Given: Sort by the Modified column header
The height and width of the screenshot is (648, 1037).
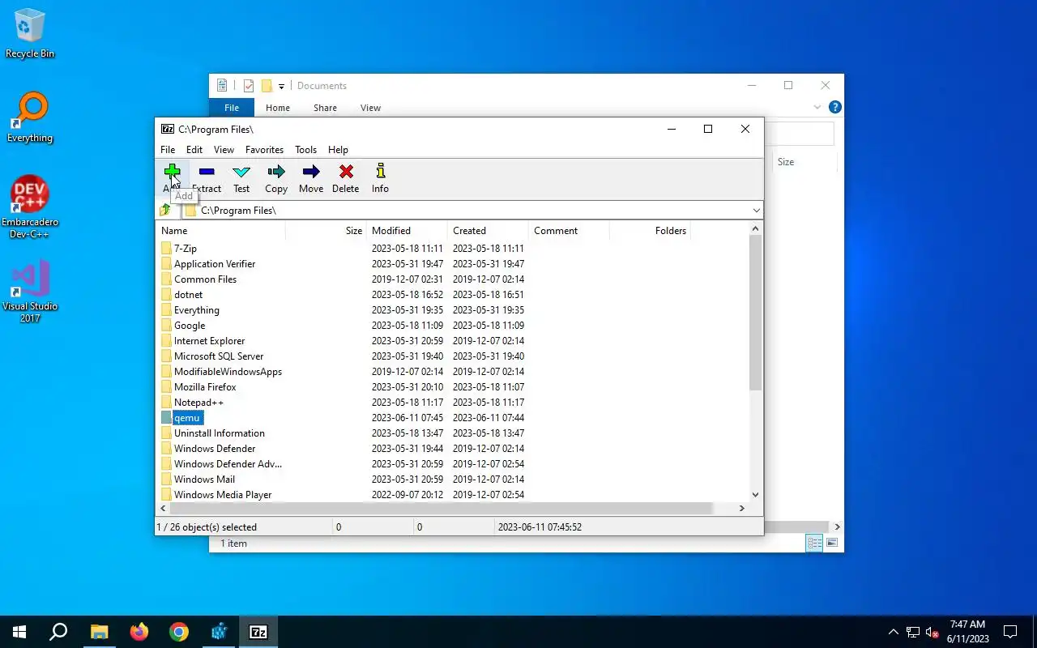Looking at the screenshot, I should 407,231.
